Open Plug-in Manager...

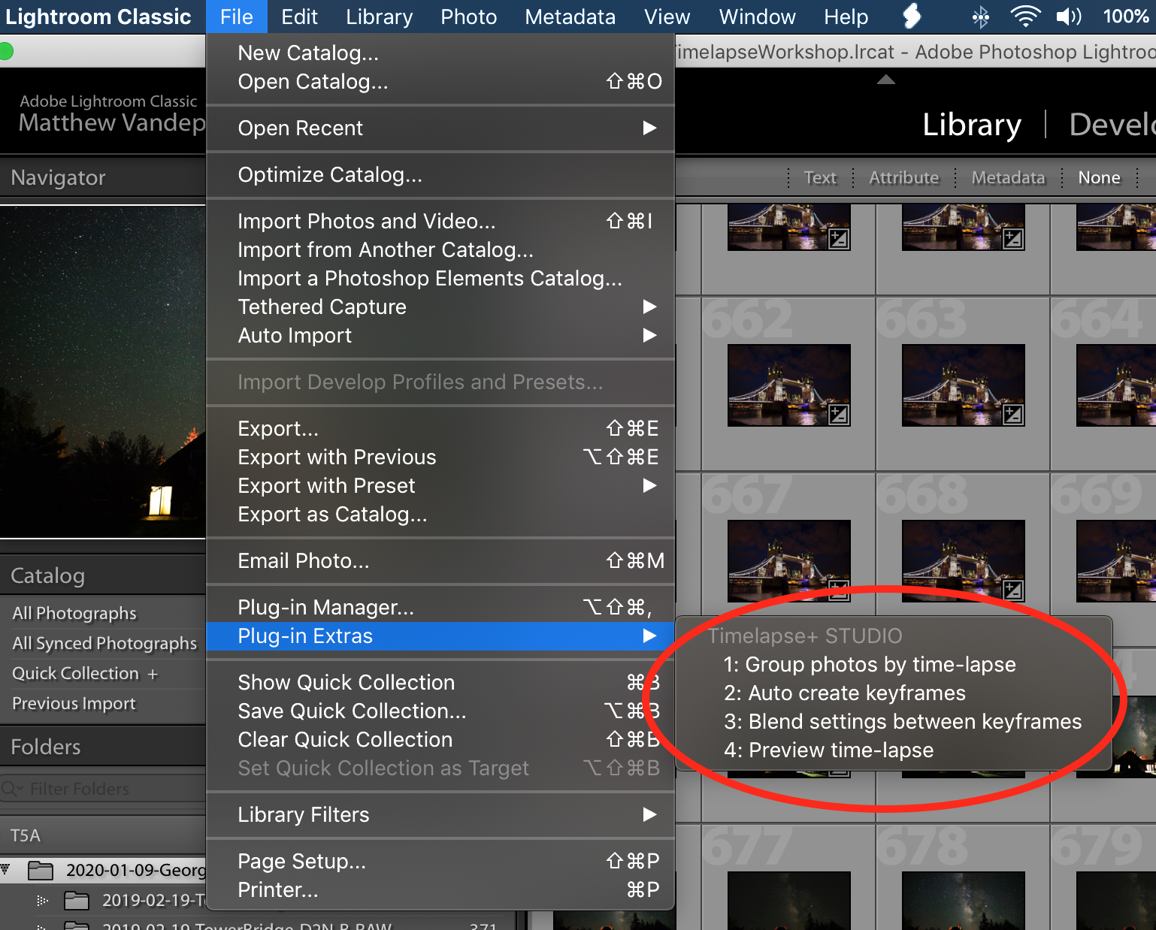pyautogui.click(x=440, y=608)
